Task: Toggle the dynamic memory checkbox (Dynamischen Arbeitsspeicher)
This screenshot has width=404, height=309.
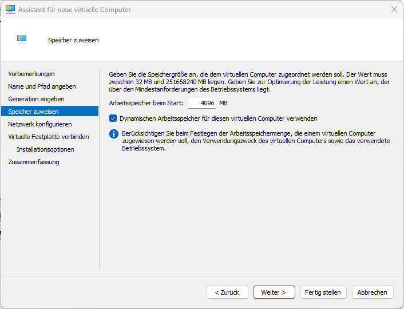Action: pyautogui.click(x=113, y=118)
